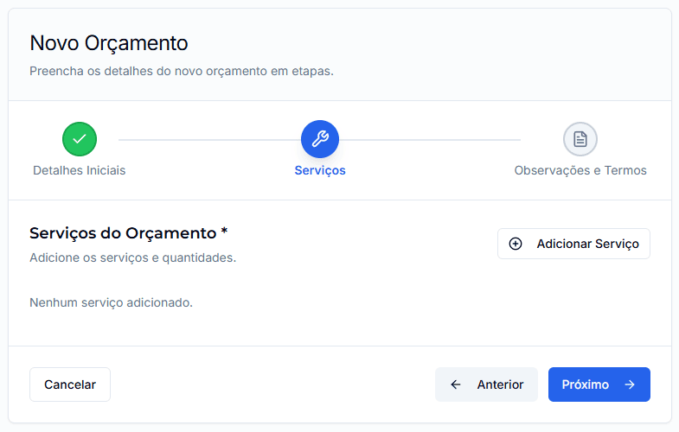The image size is (679, 432).
Task: Click the green checkmark step icon
Action: [x=80, y=139]
